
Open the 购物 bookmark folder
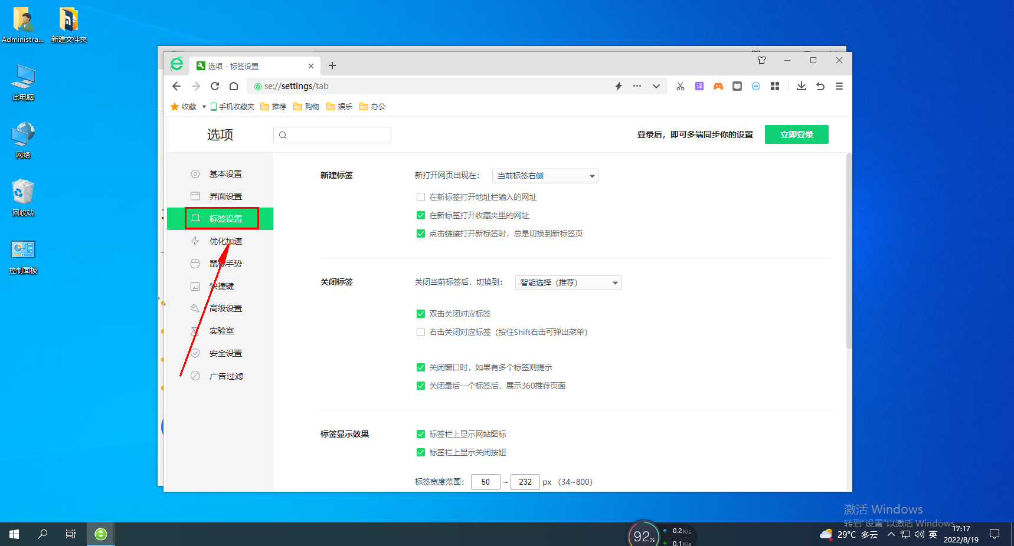[x=306, y=107]
